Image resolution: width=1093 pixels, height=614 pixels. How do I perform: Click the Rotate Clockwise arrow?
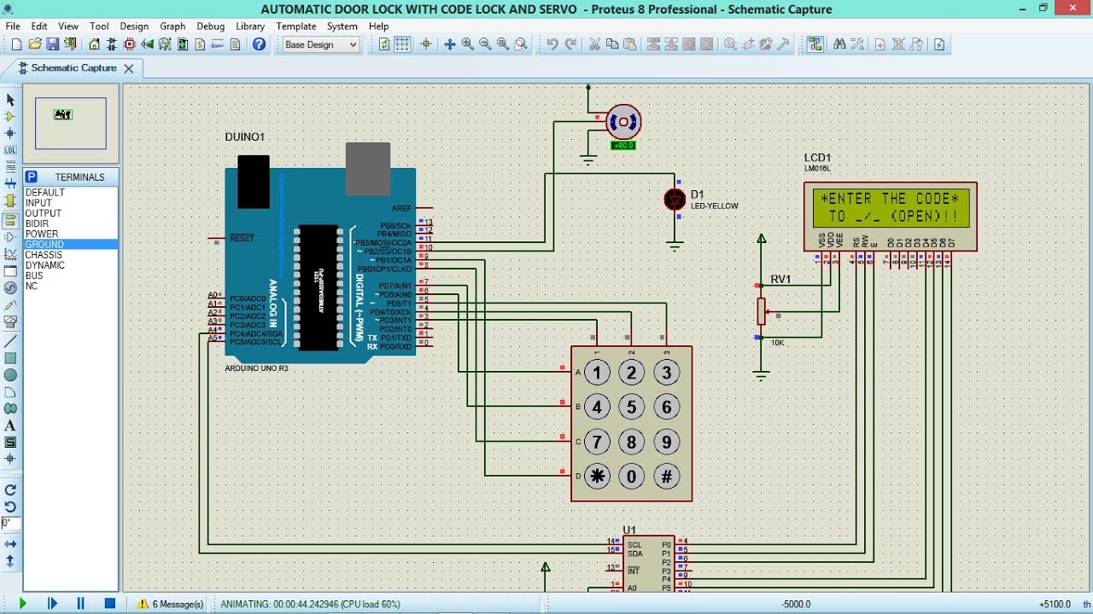pos(10,490)
